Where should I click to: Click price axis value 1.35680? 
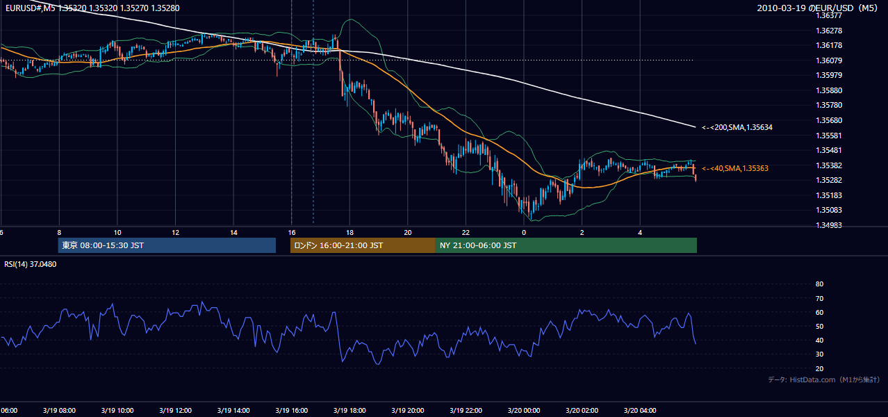point(830,120)
